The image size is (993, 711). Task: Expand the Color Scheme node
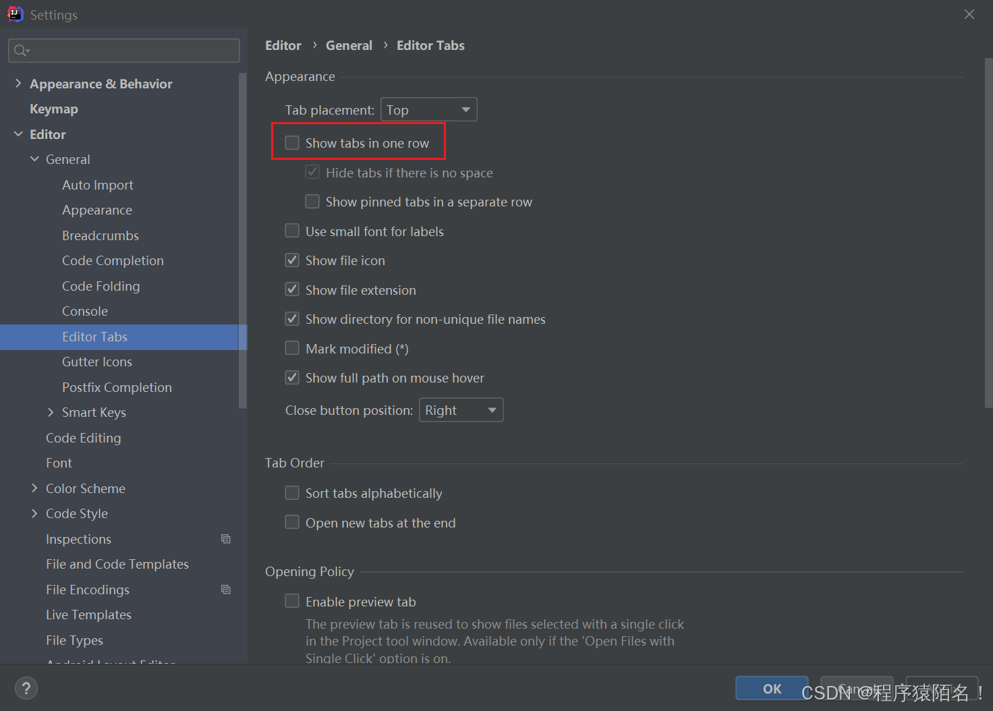34,488
